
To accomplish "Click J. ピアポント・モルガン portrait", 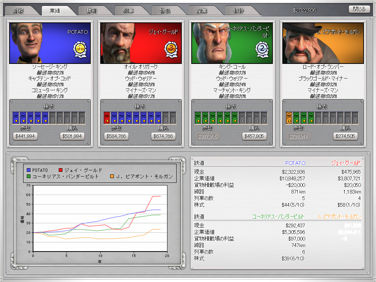I will click(323, 43).
